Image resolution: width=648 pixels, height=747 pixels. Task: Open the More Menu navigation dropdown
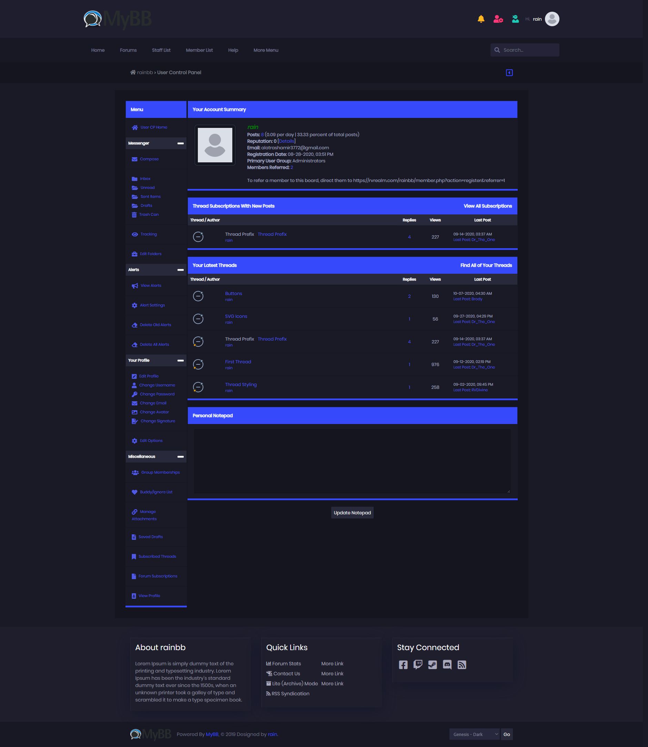(266, 50)
